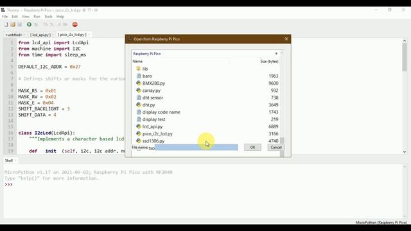This screenshot has width=411, height=231.
Task: Stop the backend with red Stop icon
Action: click(x=75, y=24)
